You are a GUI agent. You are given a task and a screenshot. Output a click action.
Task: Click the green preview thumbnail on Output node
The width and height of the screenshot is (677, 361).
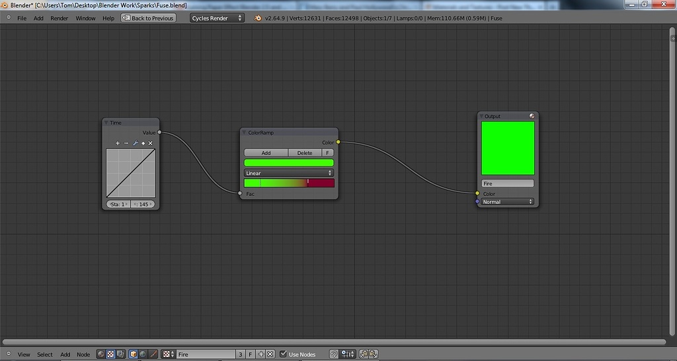(x=508, y=148)
